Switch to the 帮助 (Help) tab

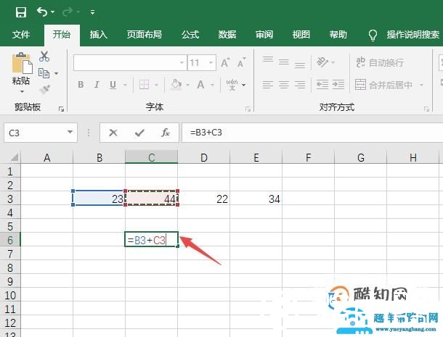tap(338, 34)
